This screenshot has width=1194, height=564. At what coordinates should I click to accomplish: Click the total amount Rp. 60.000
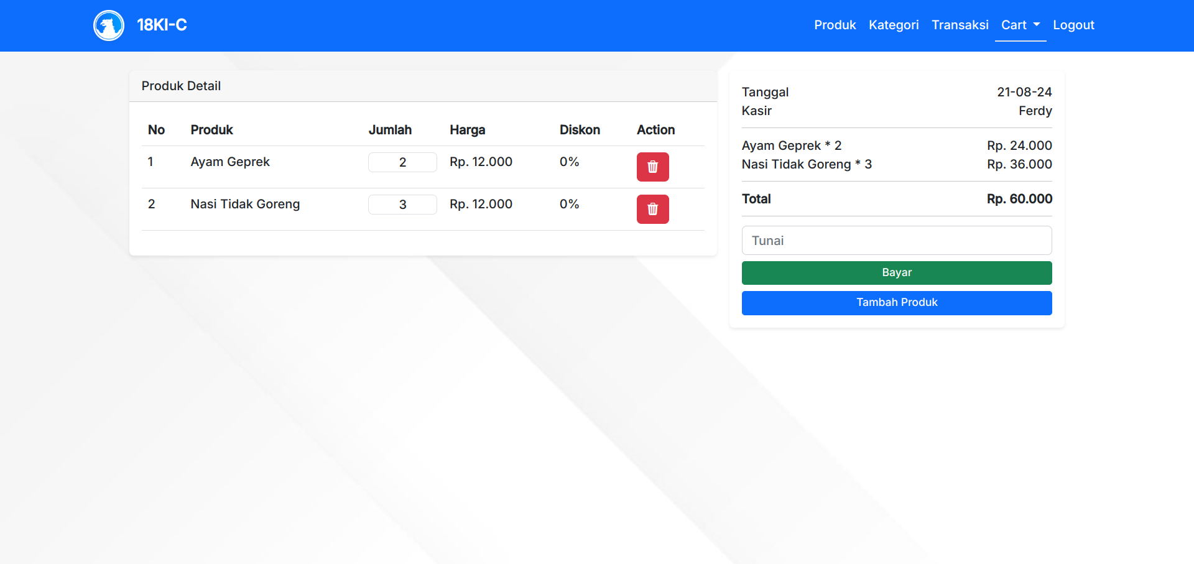(1019, 199)
